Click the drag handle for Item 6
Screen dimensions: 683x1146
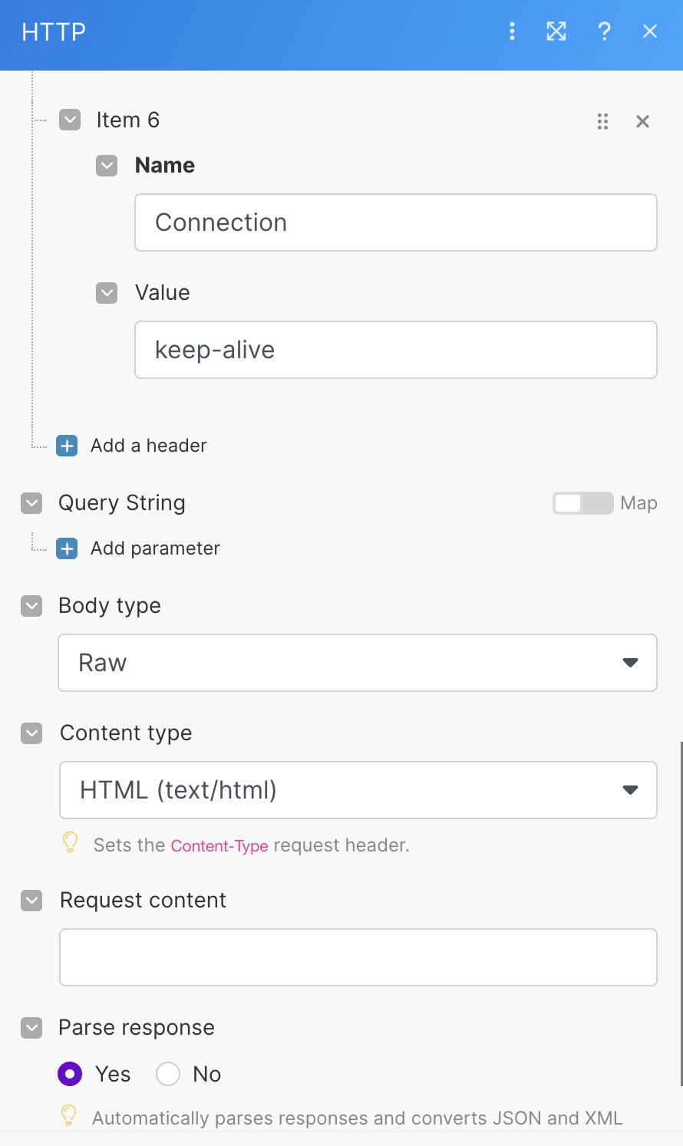pyautogui.click(x=602, y=121)
